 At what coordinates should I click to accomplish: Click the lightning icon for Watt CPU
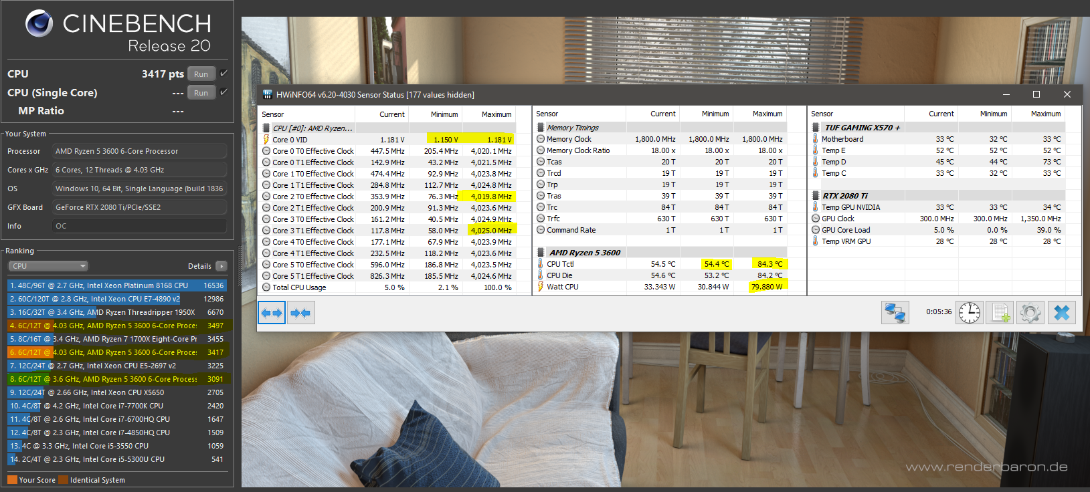tap(541, 287)
